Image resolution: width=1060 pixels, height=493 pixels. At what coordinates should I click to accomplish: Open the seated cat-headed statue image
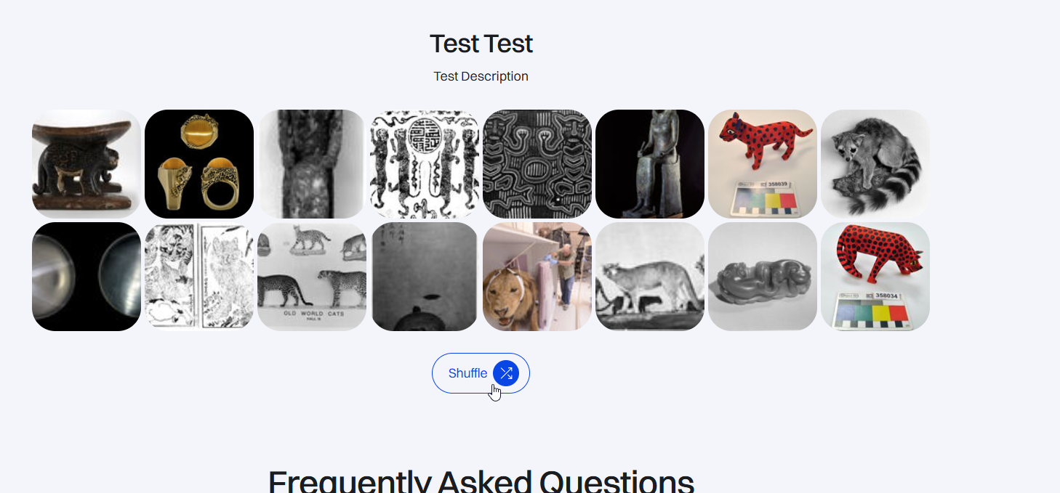(650, 164)
